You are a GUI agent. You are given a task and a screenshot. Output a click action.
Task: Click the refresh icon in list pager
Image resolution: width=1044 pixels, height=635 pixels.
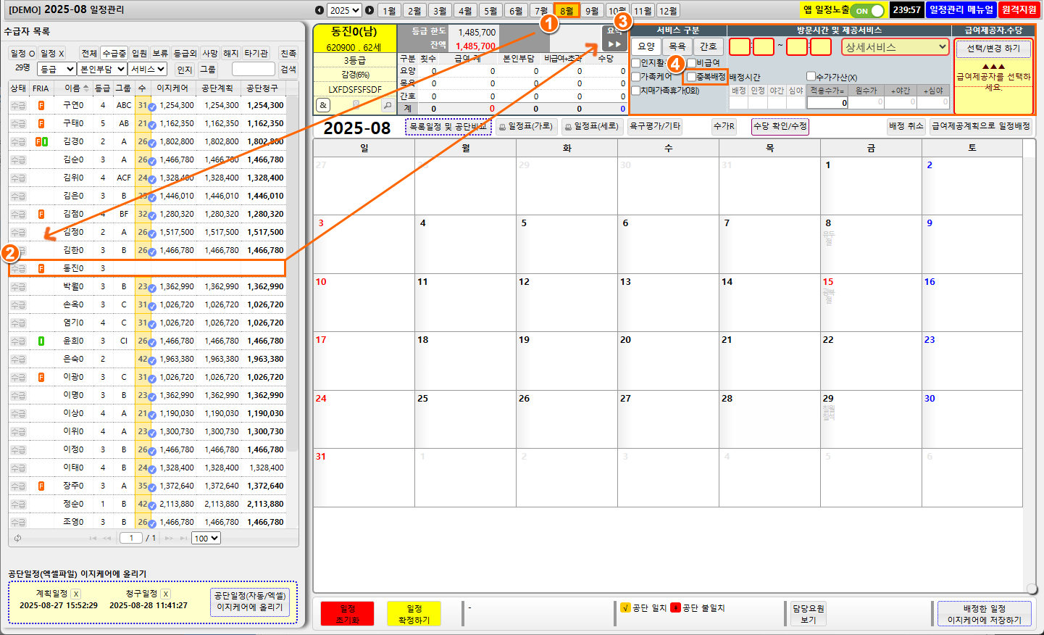click(x=17, y=538)
